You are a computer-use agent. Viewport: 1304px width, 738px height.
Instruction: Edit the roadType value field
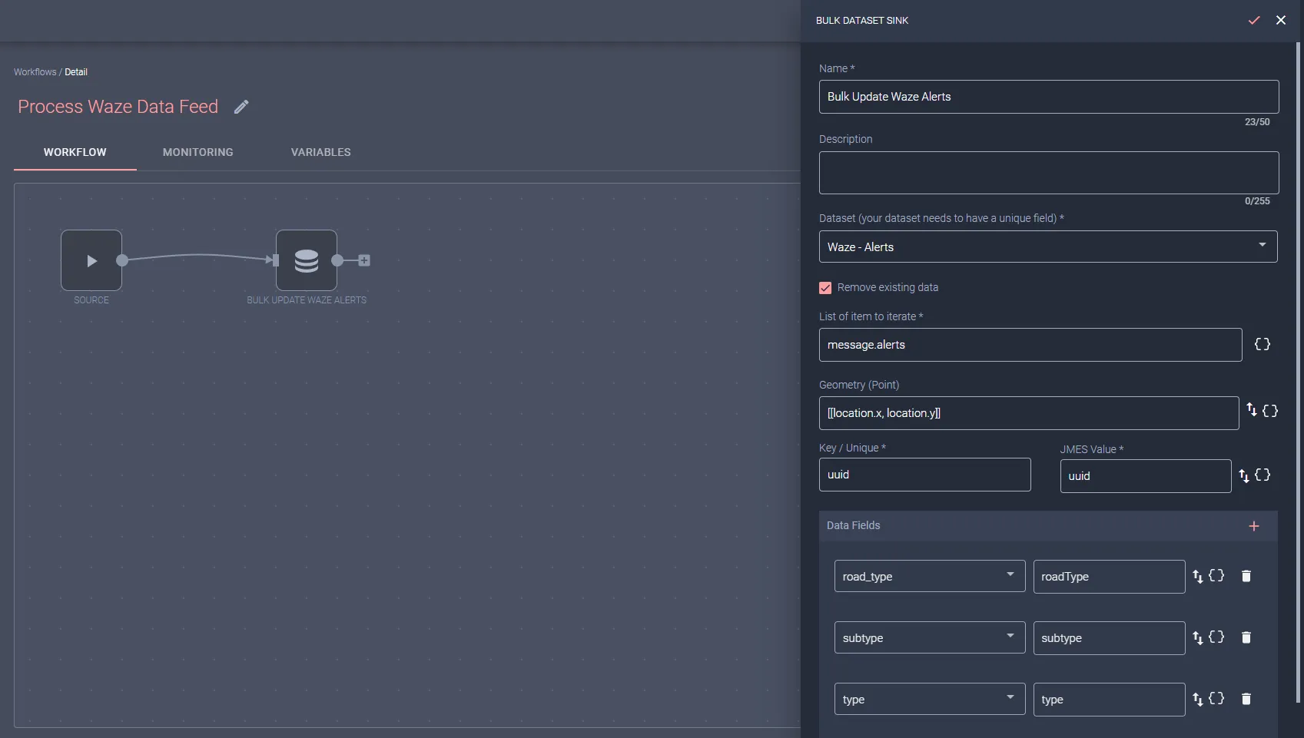point(1109,577)
